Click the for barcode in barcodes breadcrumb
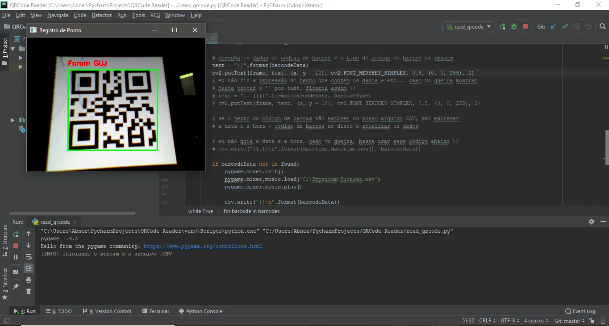Viewport: 609px width, 326px height. (251, 211)
